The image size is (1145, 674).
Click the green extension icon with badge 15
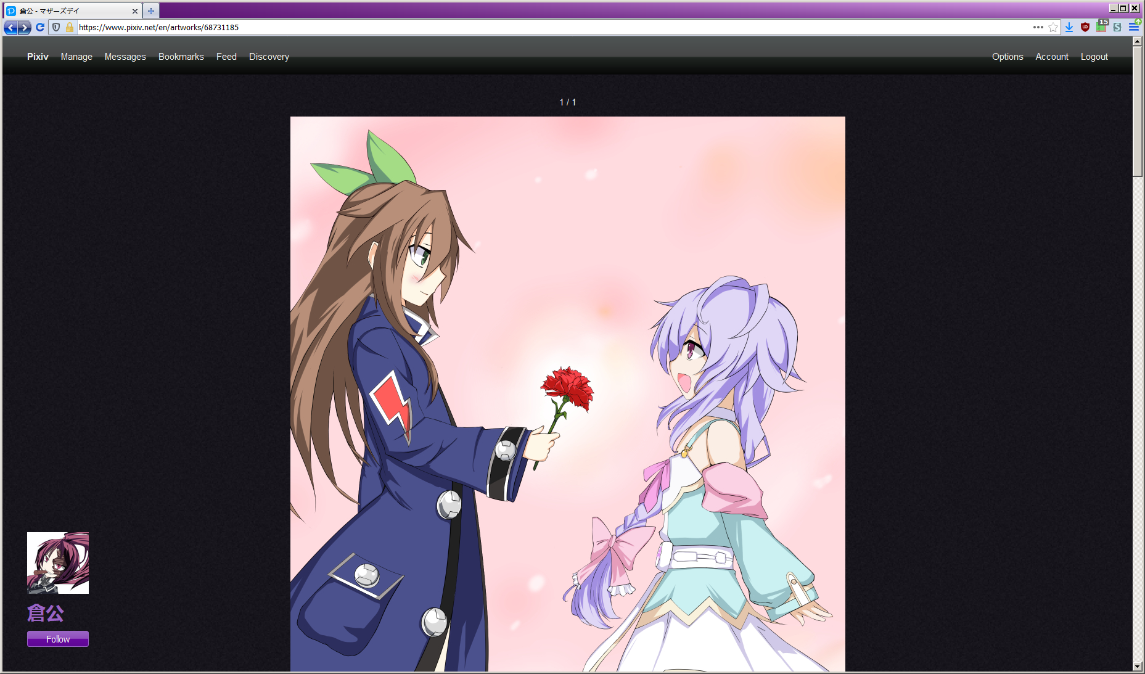click(1101, 27)
